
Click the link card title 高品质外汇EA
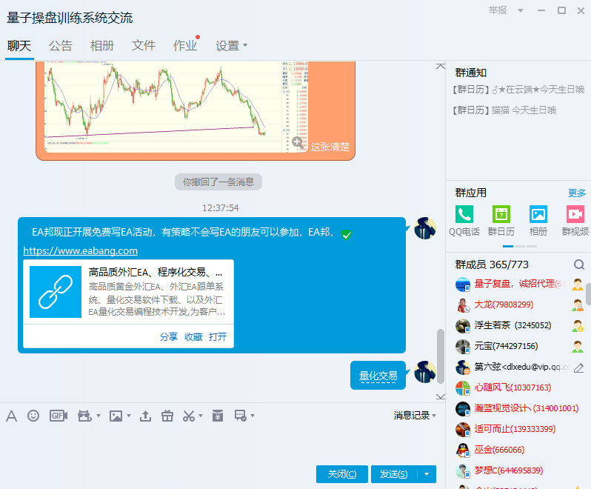[156, 272]
